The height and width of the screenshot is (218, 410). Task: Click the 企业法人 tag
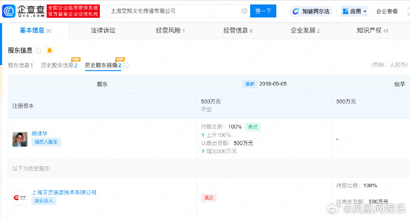pos(43,201)
